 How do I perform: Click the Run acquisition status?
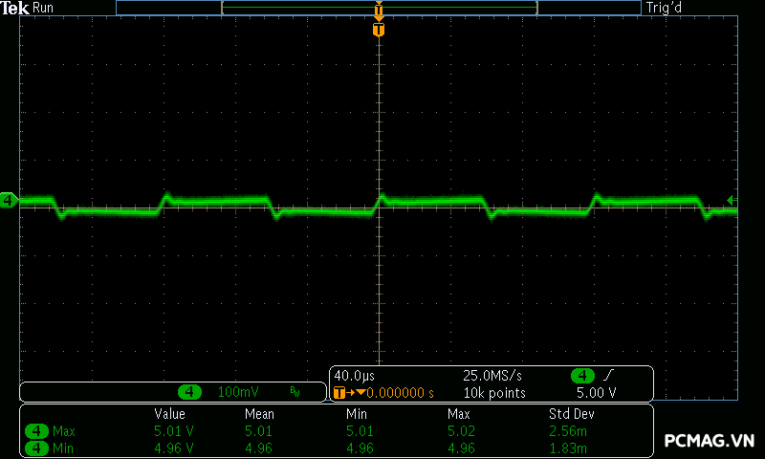point(44,8)
